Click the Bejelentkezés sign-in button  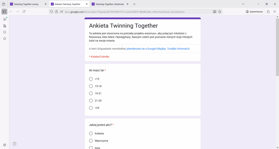click(x=254, y=12)
